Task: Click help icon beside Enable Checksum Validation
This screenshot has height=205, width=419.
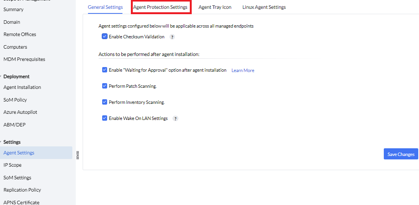Action: click(172, 37)
